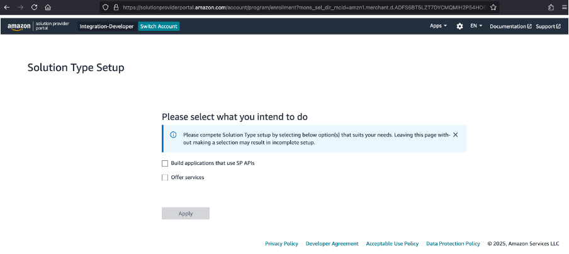Click the Solution Type Setup heading
The height and width of the screenshot is (254, 569).
coord(76,68)
